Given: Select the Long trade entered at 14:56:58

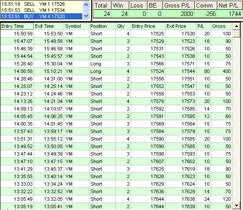Looking at the screenshot, I should (116, 71).
